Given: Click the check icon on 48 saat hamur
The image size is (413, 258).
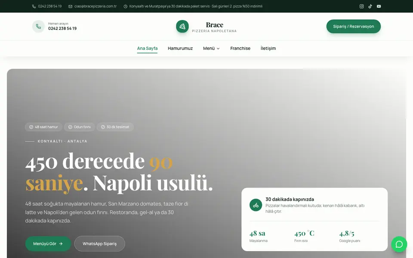Looking at the screenshot, I should point(31,127).
